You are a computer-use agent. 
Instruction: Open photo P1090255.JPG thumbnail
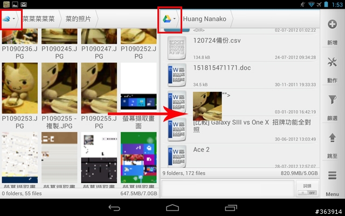click(99, 88)
